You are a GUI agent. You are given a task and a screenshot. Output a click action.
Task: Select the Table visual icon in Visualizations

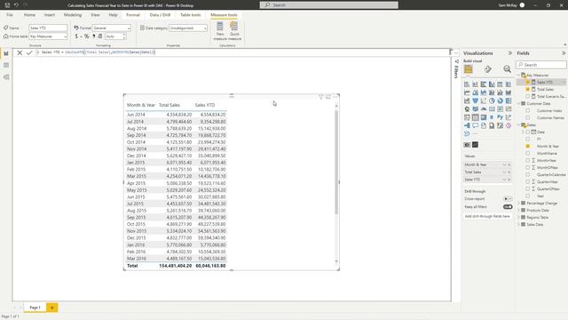point(476,117)
